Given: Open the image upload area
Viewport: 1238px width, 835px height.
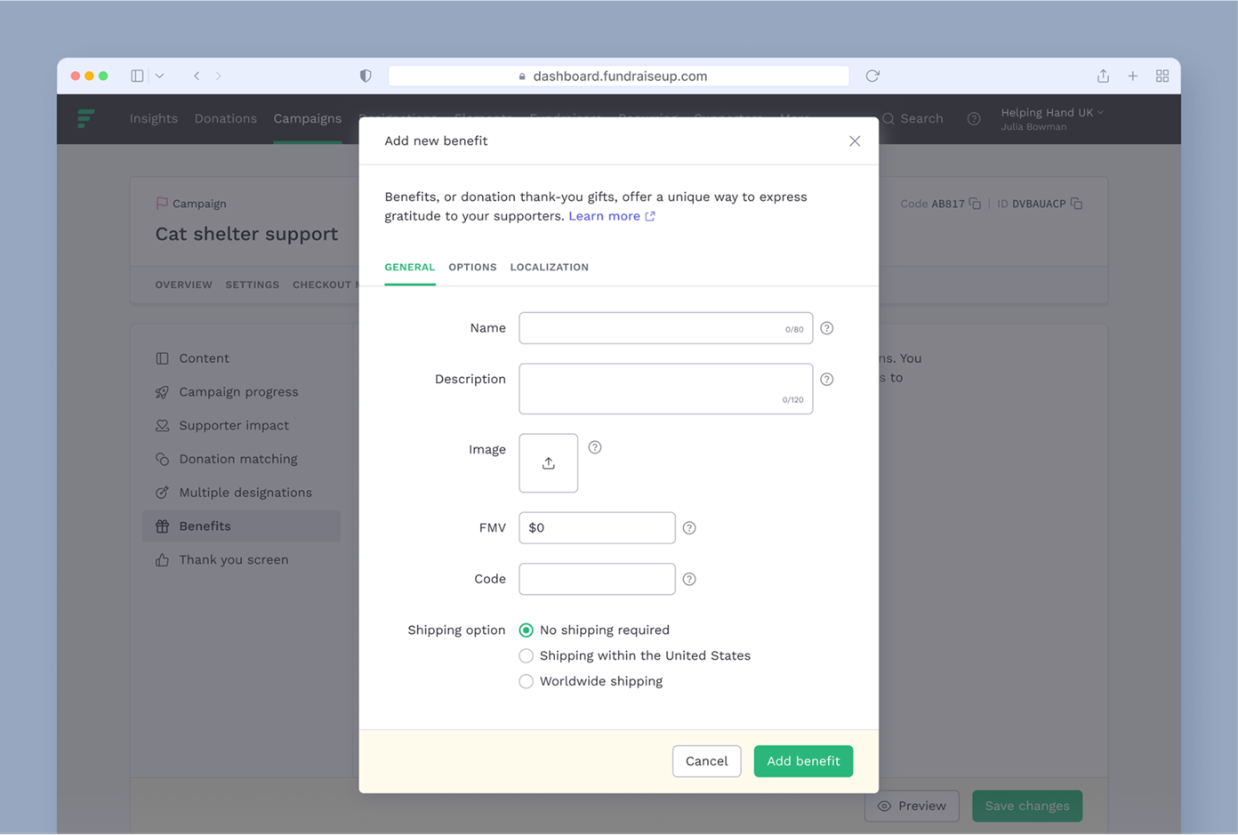Looking at the screenshot, I should pos(548,462).
